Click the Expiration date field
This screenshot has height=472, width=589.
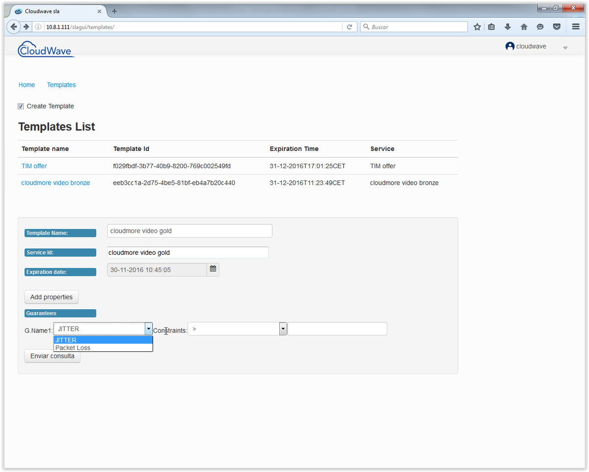pos(157,270)
